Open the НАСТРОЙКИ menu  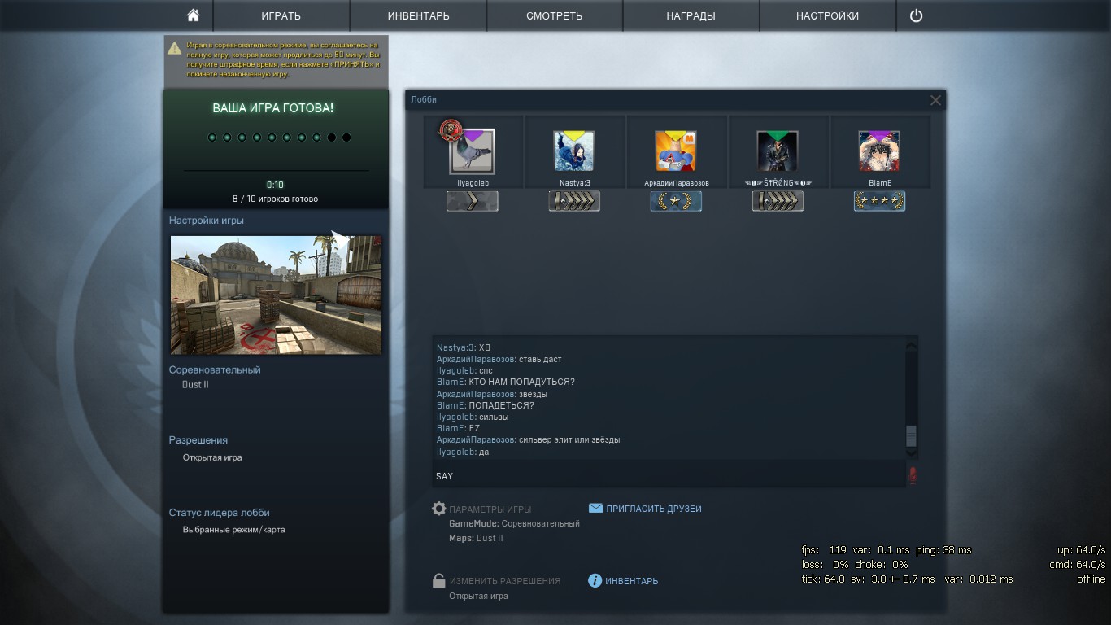828,15
